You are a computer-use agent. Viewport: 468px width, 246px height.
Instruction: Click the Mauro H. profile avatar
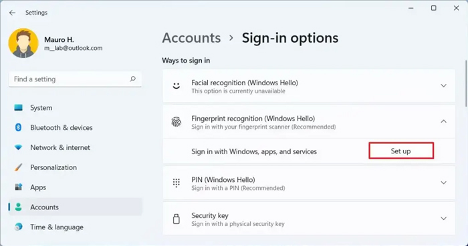23,43
